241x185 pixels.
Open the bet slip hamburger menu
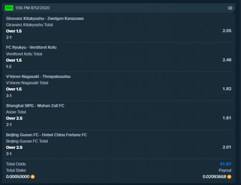[x=230, y=8]
